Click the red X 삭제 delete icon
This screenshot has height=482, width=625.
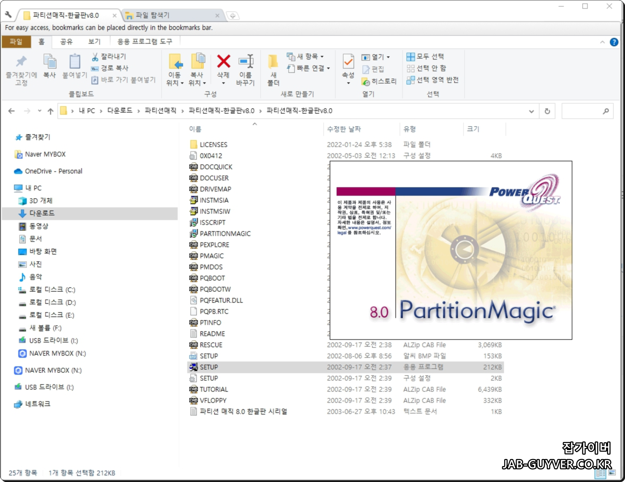pyautogui.click(x=223, y=61)
